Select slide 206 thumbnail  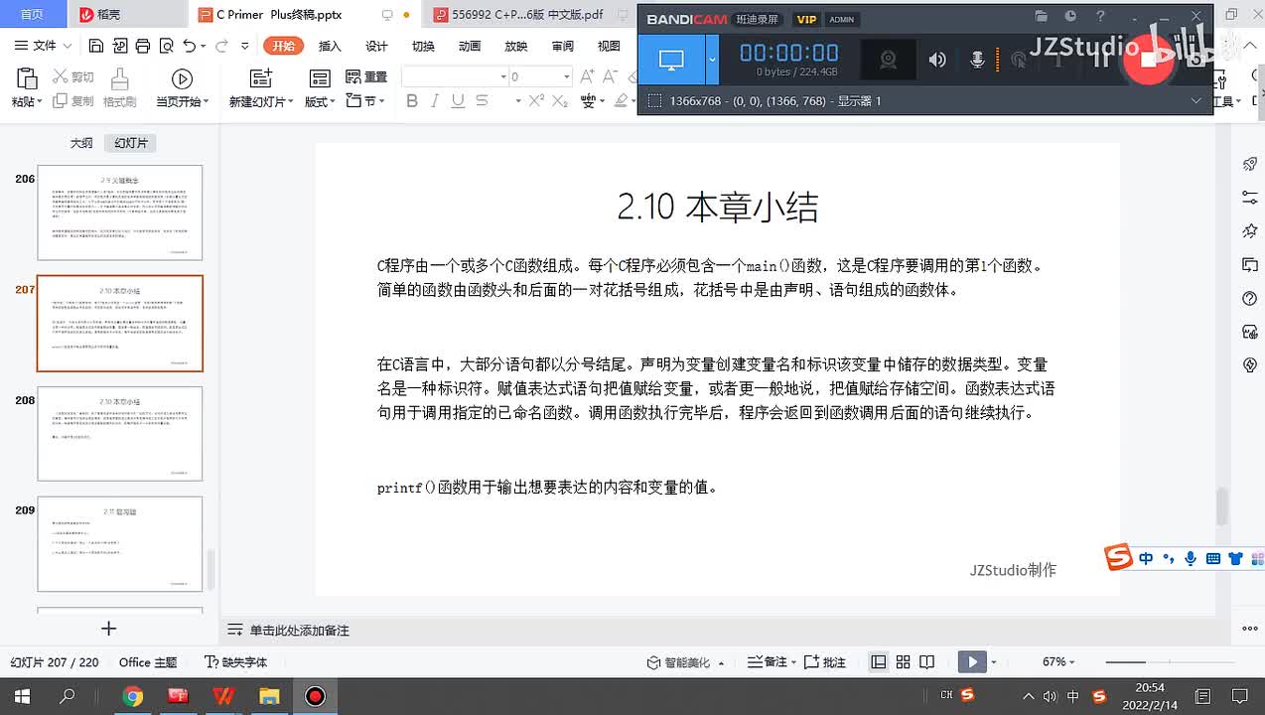(120, 214)
